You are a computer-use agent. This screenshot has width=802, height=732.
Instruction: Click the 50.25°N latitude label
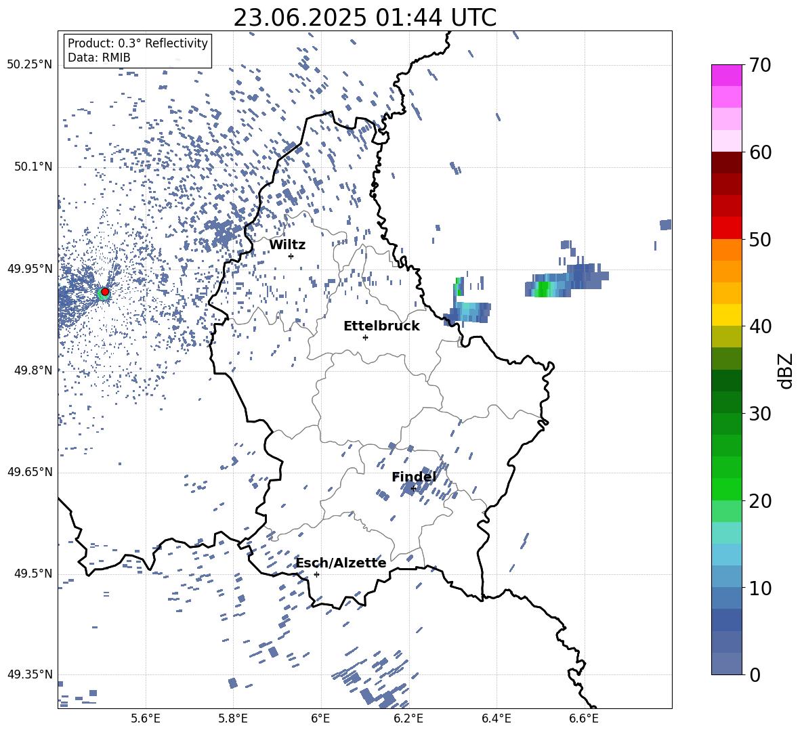tap(30, 65)
